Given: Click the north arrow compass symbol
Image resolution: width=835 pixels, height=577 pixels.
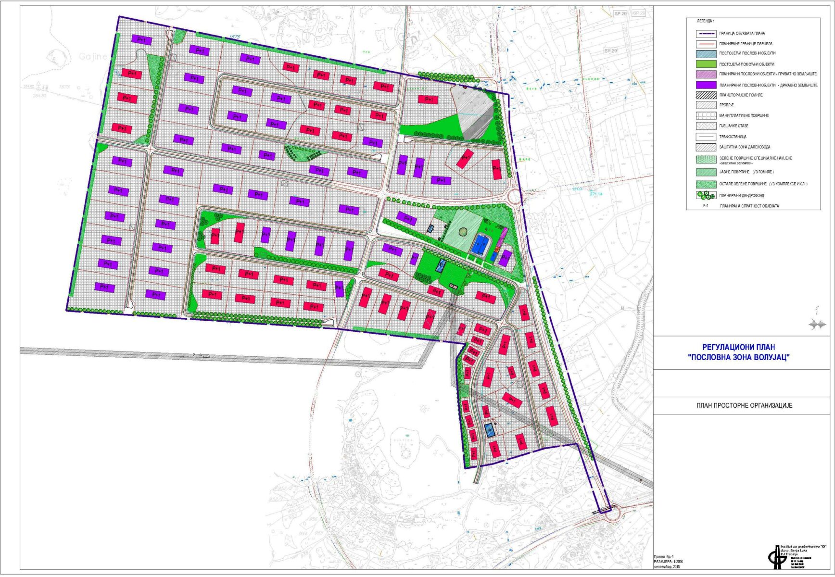Looking at the screenshot, I should tap(819, 325).
